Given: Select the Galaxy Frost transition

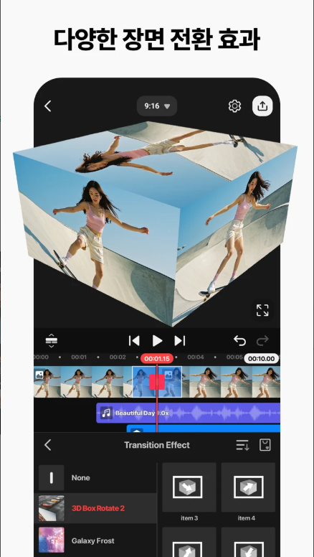Looking at the screenshot, I should click(x=95, y=540).
